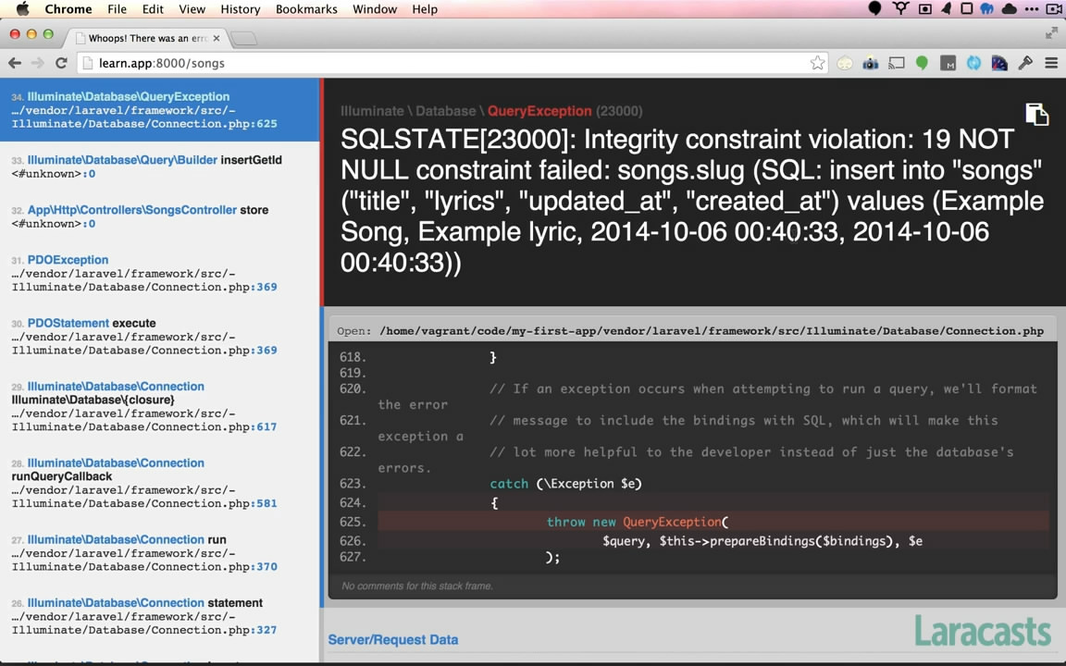Select stack frame 30 PDOStatement execute
Viewport: 1066px width, 666px height.
pos(159,337)
